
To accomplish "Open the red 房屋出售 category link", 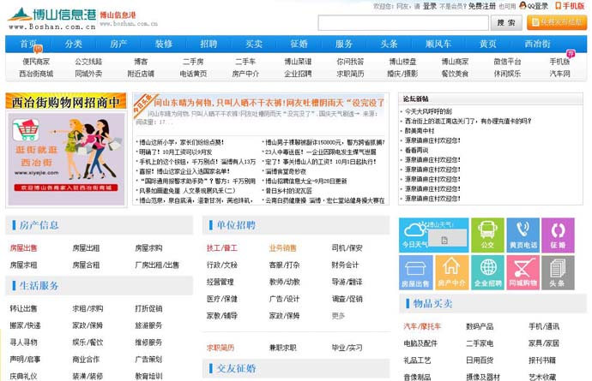I will [23, 248].
